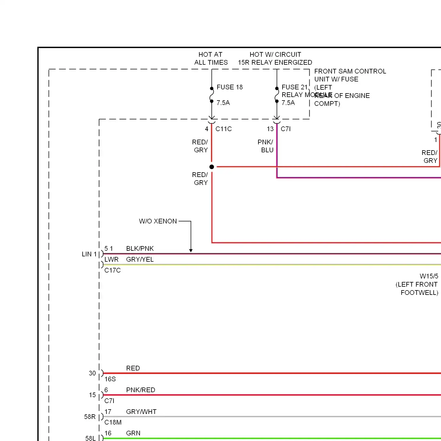Click the 'HOT AT ALL TIMES' label
The image size is (441, 441).
coord(211,59)
